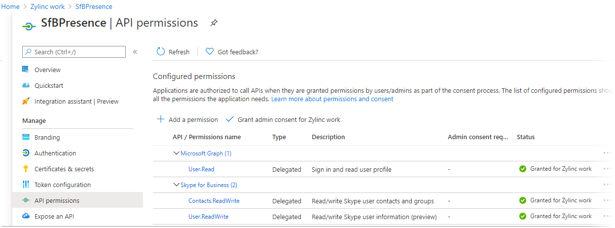The height and width of the screenshot is (228, 615).
Task: Grant admin consent for Zylinc work
Action: coord(283,119)
